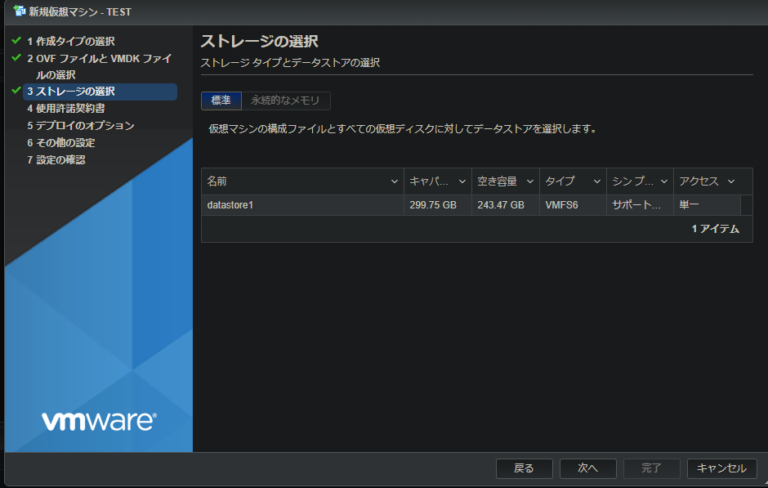Screen dimensions: 768x488
Task: Click the vmware logo
Action: pos(97,419)
